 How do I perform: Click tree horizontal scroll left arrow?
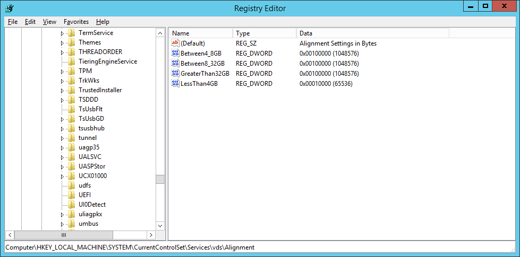[x=10, y=235]
